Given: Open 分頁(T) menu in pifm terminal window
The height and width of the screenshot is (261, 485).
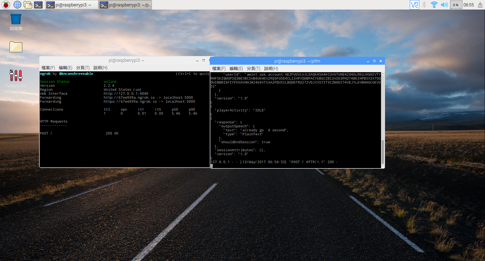Looking at the screenshot, I should [x=253, y=69].
